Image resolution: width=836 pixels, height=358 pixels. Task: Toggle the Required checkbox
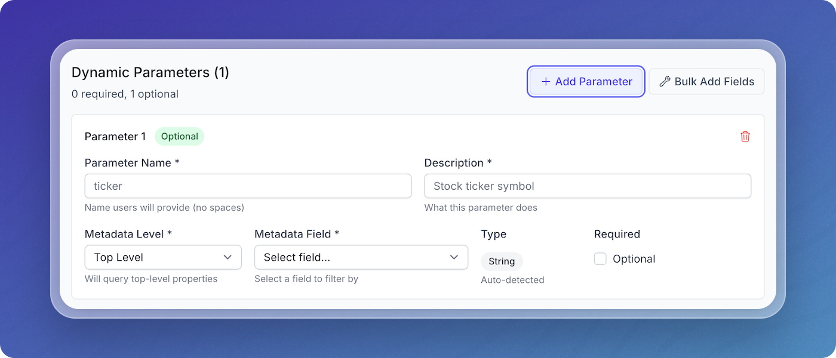point(600,259)
